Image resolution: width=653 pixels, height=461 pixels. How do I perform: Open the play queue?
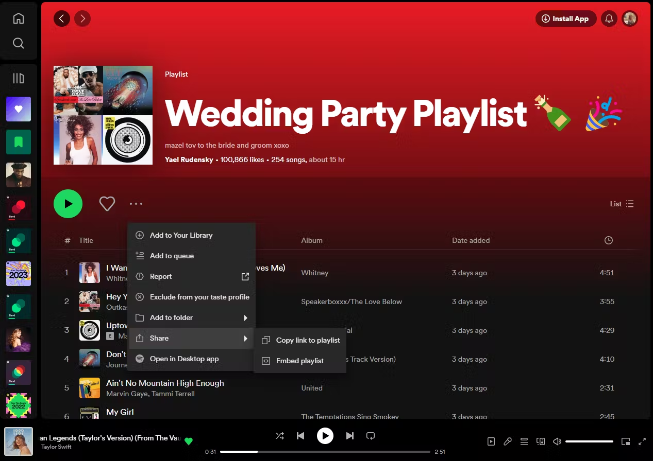point(524,441)
